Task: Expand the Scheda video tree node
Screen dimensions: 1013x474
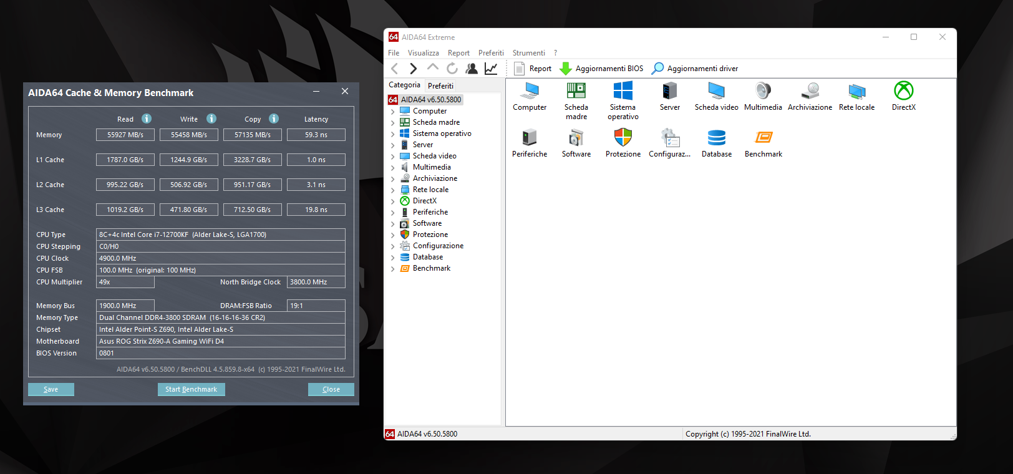Action: point(393,157)
